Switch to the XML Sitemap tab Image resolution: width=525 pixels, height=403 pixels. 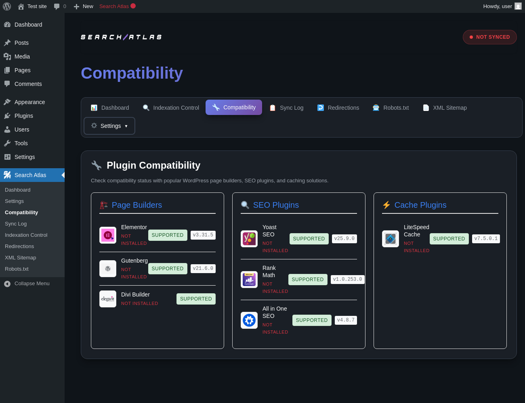[445, 108]
